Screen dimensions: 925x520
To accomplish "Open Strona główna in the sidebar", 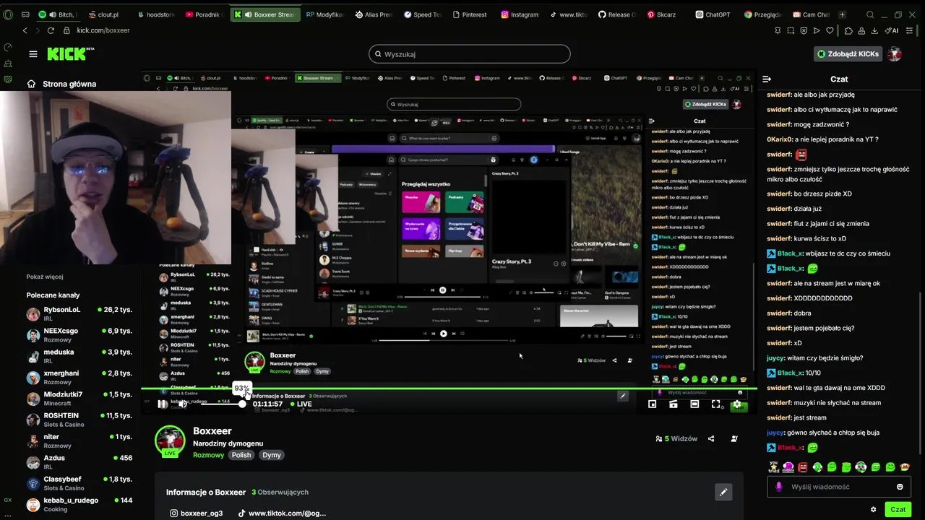I will coord(61,84).
